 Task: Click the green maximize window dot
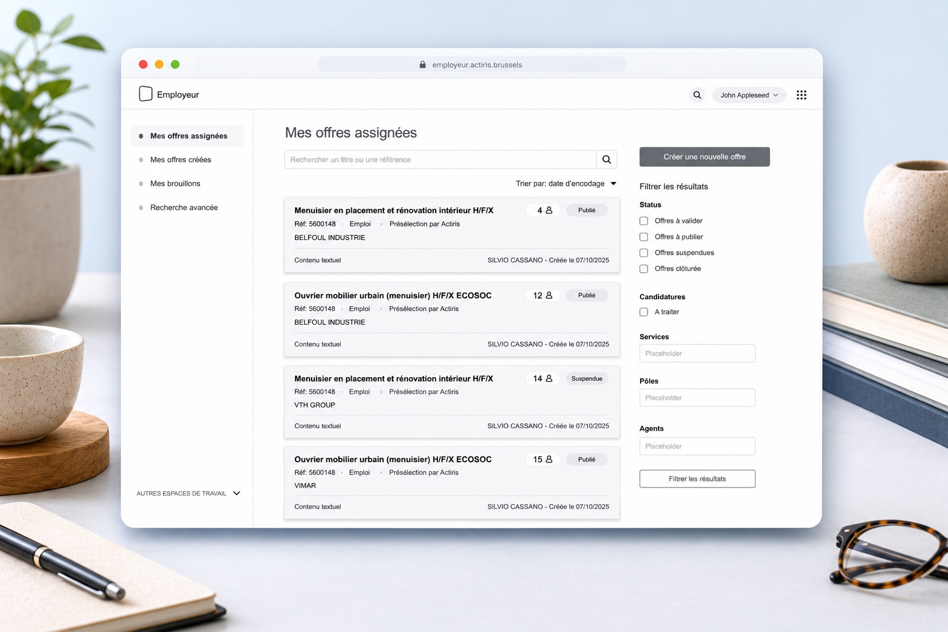(175, 64)
